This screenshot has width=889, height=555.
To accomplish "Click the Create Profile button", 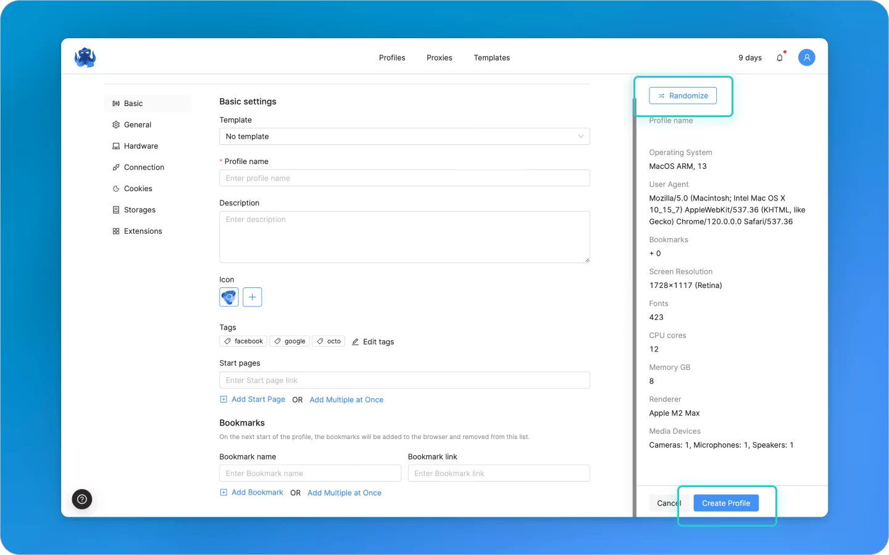I will pos(726,503).
